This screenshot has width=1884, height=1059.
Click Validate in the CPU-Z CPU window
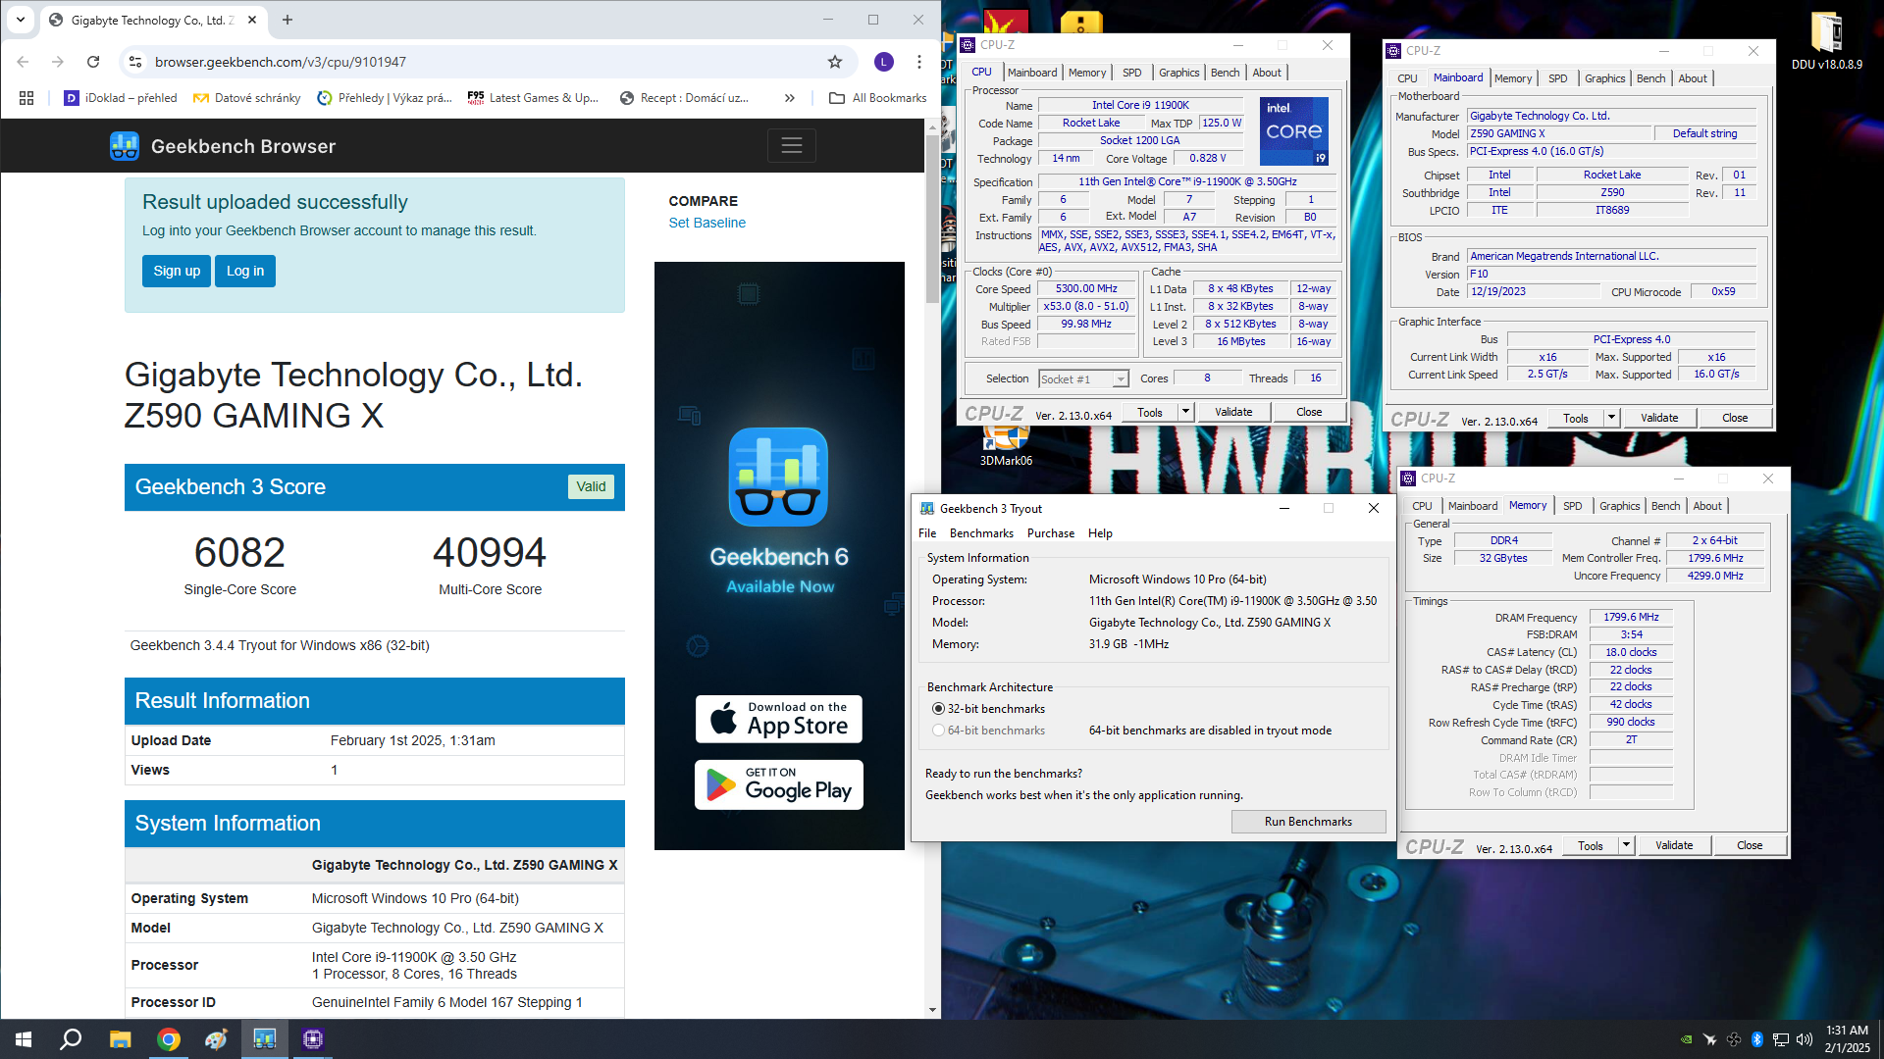point(1233,412)
